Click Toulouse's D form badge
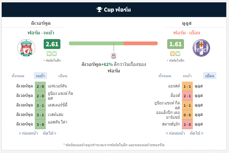The width and height of the screenshot is (229, 153). pos(172,54)
